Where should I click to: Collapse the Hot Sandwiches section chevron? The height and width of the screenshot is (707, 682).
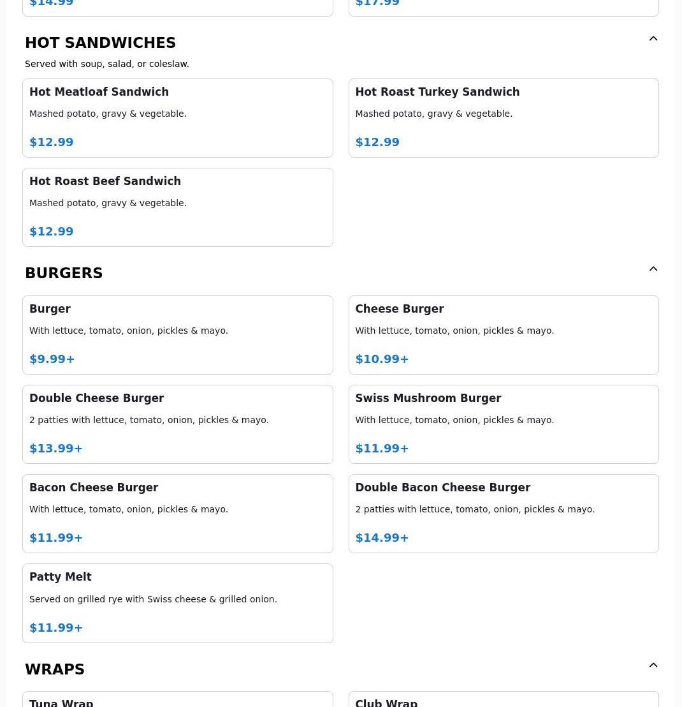pyautogui.click(x=653, y=39)
